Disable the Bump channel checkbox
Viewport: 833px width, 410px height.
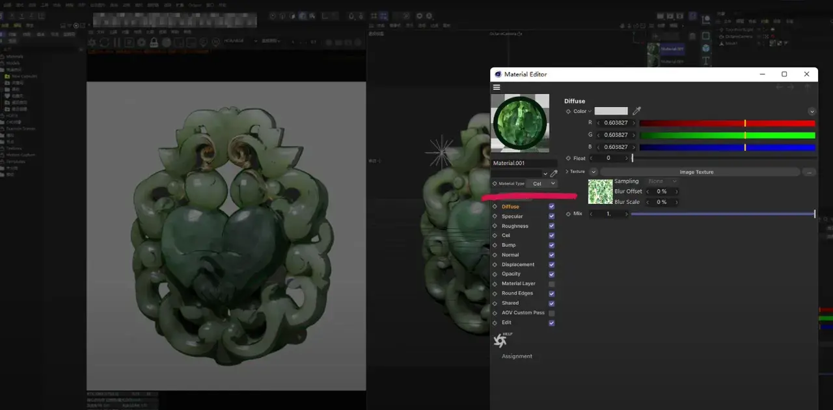552,245
